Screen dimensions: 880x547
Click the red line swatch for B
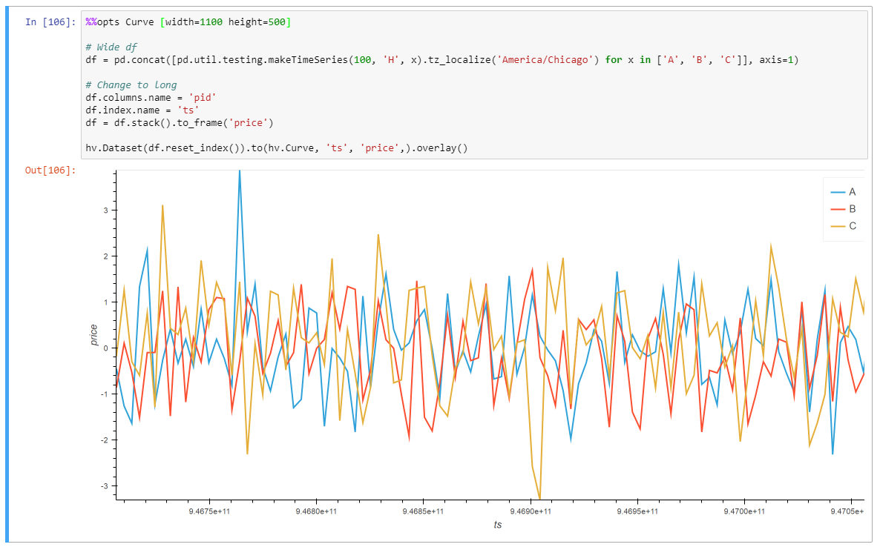[x=838, y=209]
